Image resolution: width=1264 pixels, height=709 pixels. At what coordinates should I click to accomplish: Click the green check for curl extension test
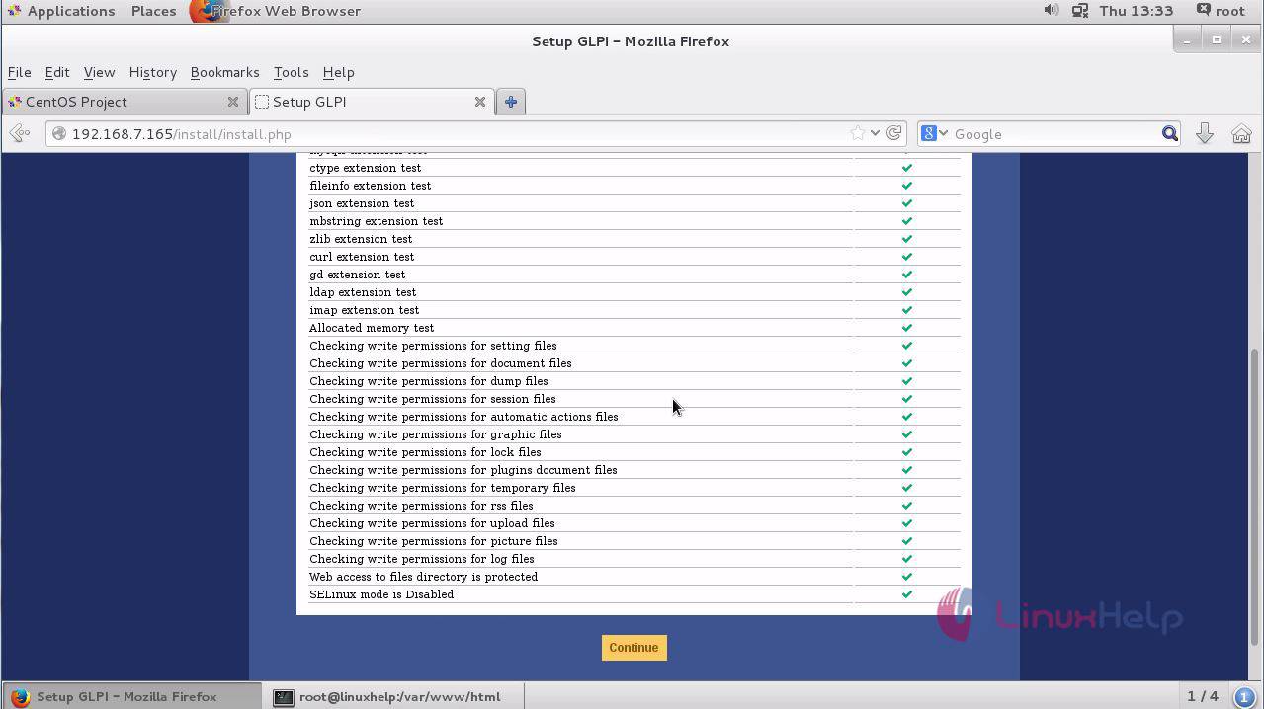click(906, 257)
